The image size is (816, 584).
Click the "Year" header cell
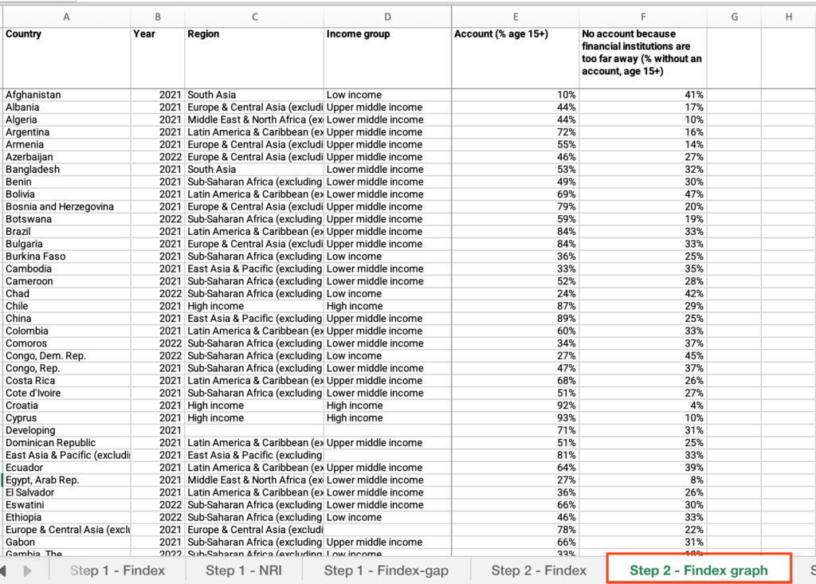pyautogui.click(x=158, y=58)
